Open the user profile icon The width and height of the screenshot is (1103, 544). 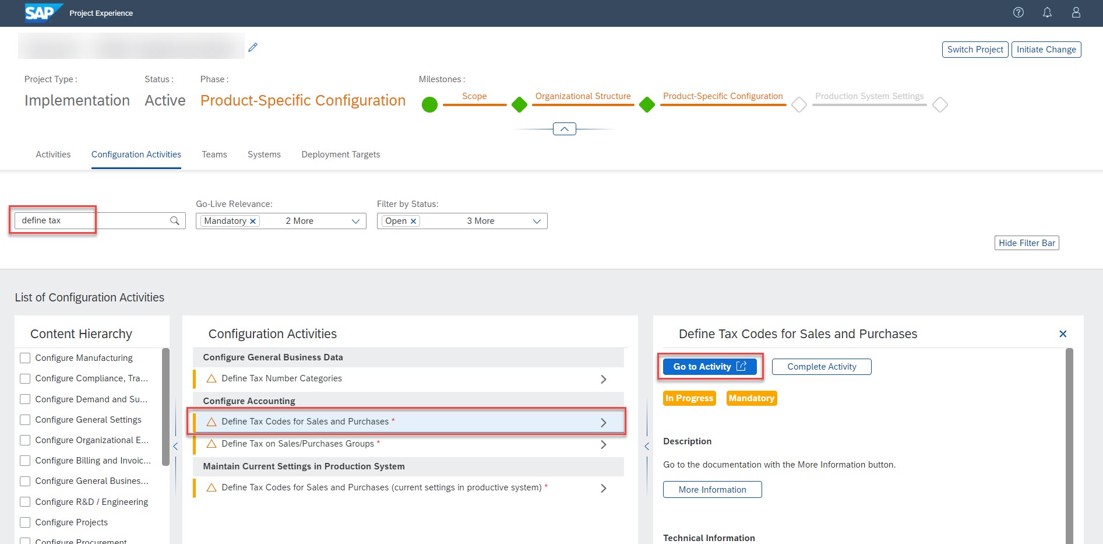[1076, 12]
